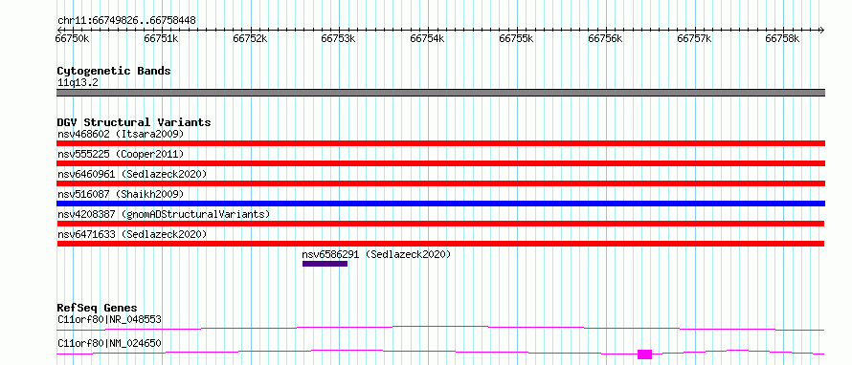Open the nsv6586291 (Sedlazeck2020) variant label
Screen dimensions: 852x365
(x=376, y=254)
